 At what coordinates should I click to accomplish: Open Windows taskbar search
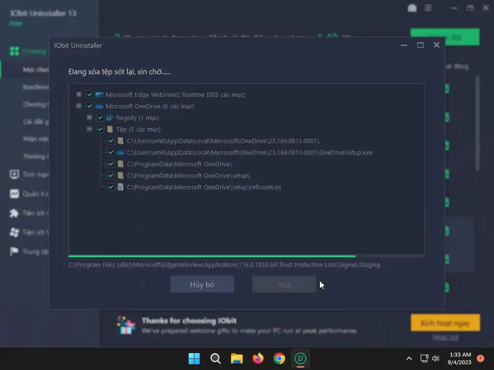coord(216,358)
